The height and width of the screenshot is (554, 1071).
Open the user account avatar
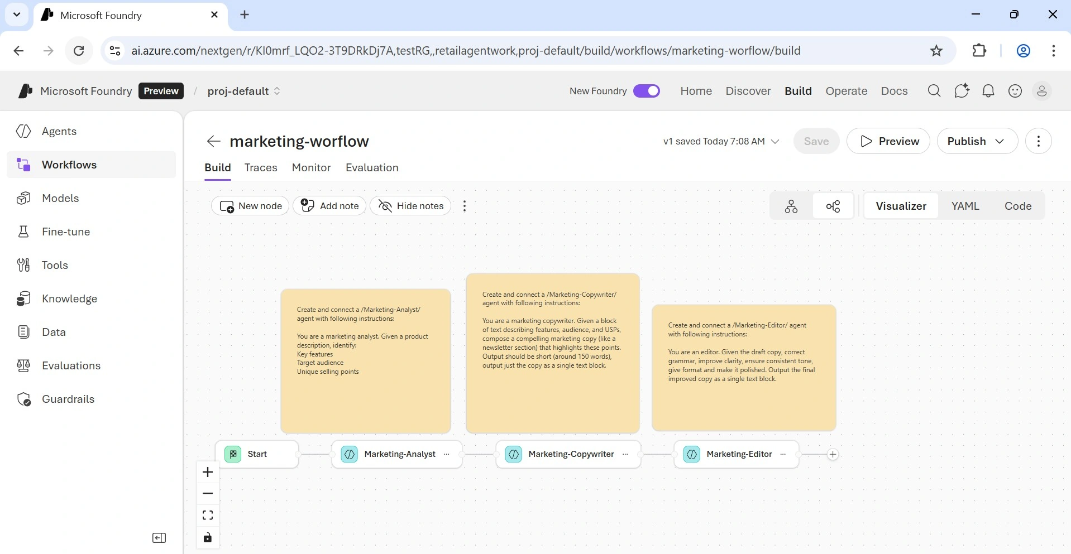(x=1041, y=91)
